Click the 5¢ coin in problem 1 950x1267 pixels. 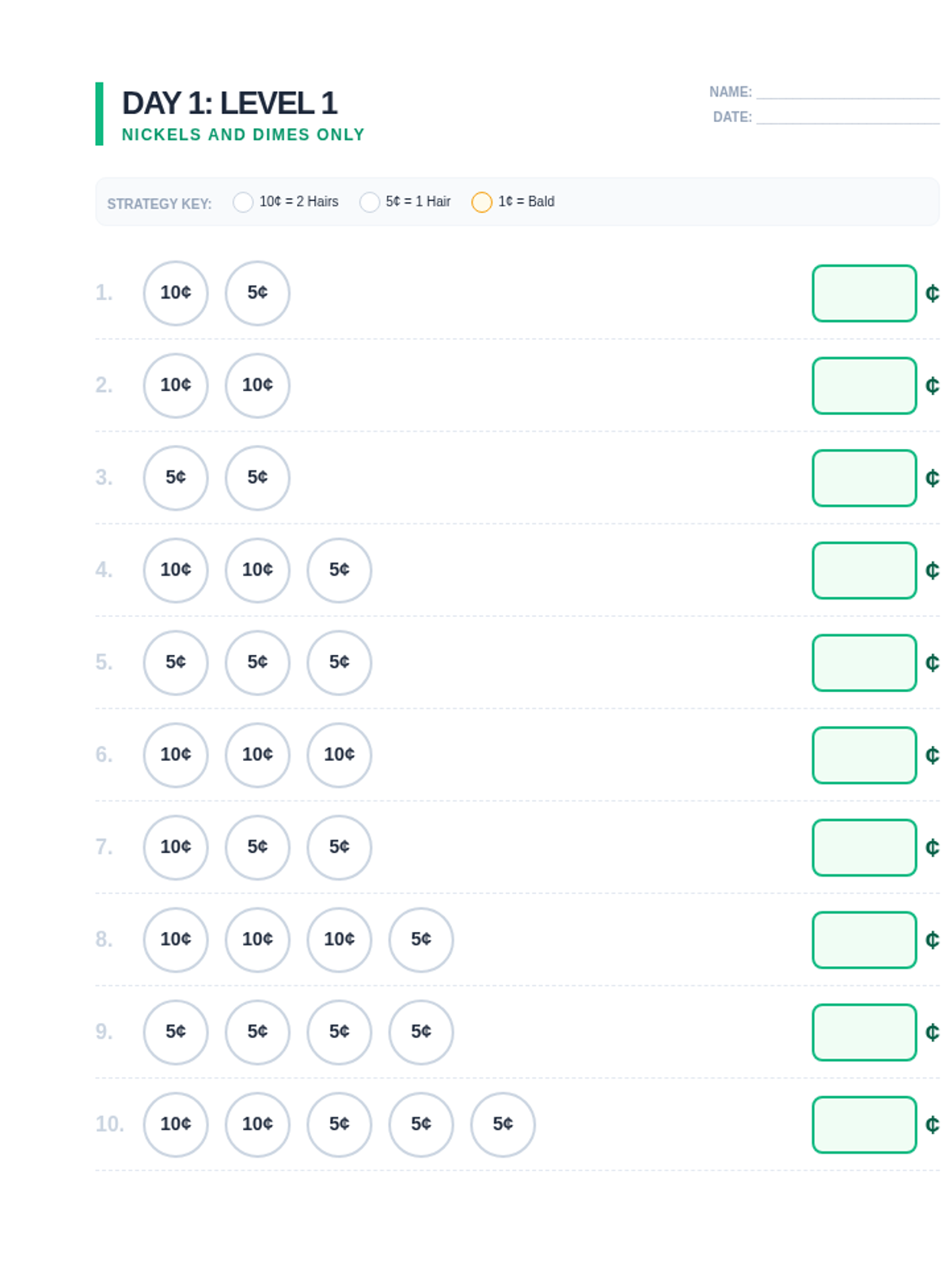257,293
